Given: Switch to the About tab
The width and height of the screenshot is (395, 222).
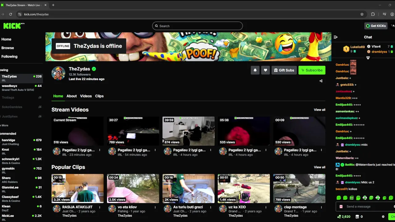Looking at the screenshot, I should point(72,96).
